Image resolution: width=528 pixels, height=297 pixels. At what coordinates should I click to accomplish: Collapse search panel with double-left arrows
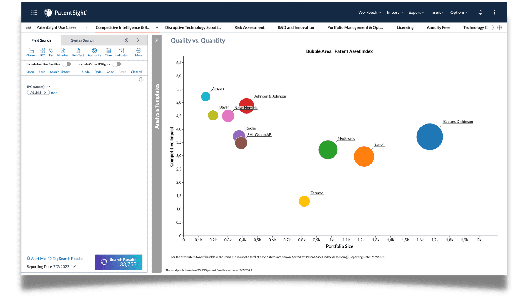pos(126,40)
